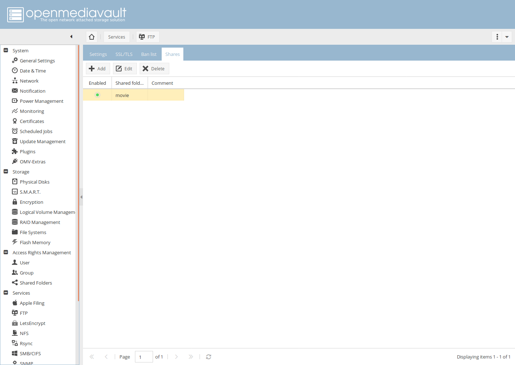Open the dropdown arrow in top-right corner
This screenshot has width=515, height=365.
click(x=507, y=37)
